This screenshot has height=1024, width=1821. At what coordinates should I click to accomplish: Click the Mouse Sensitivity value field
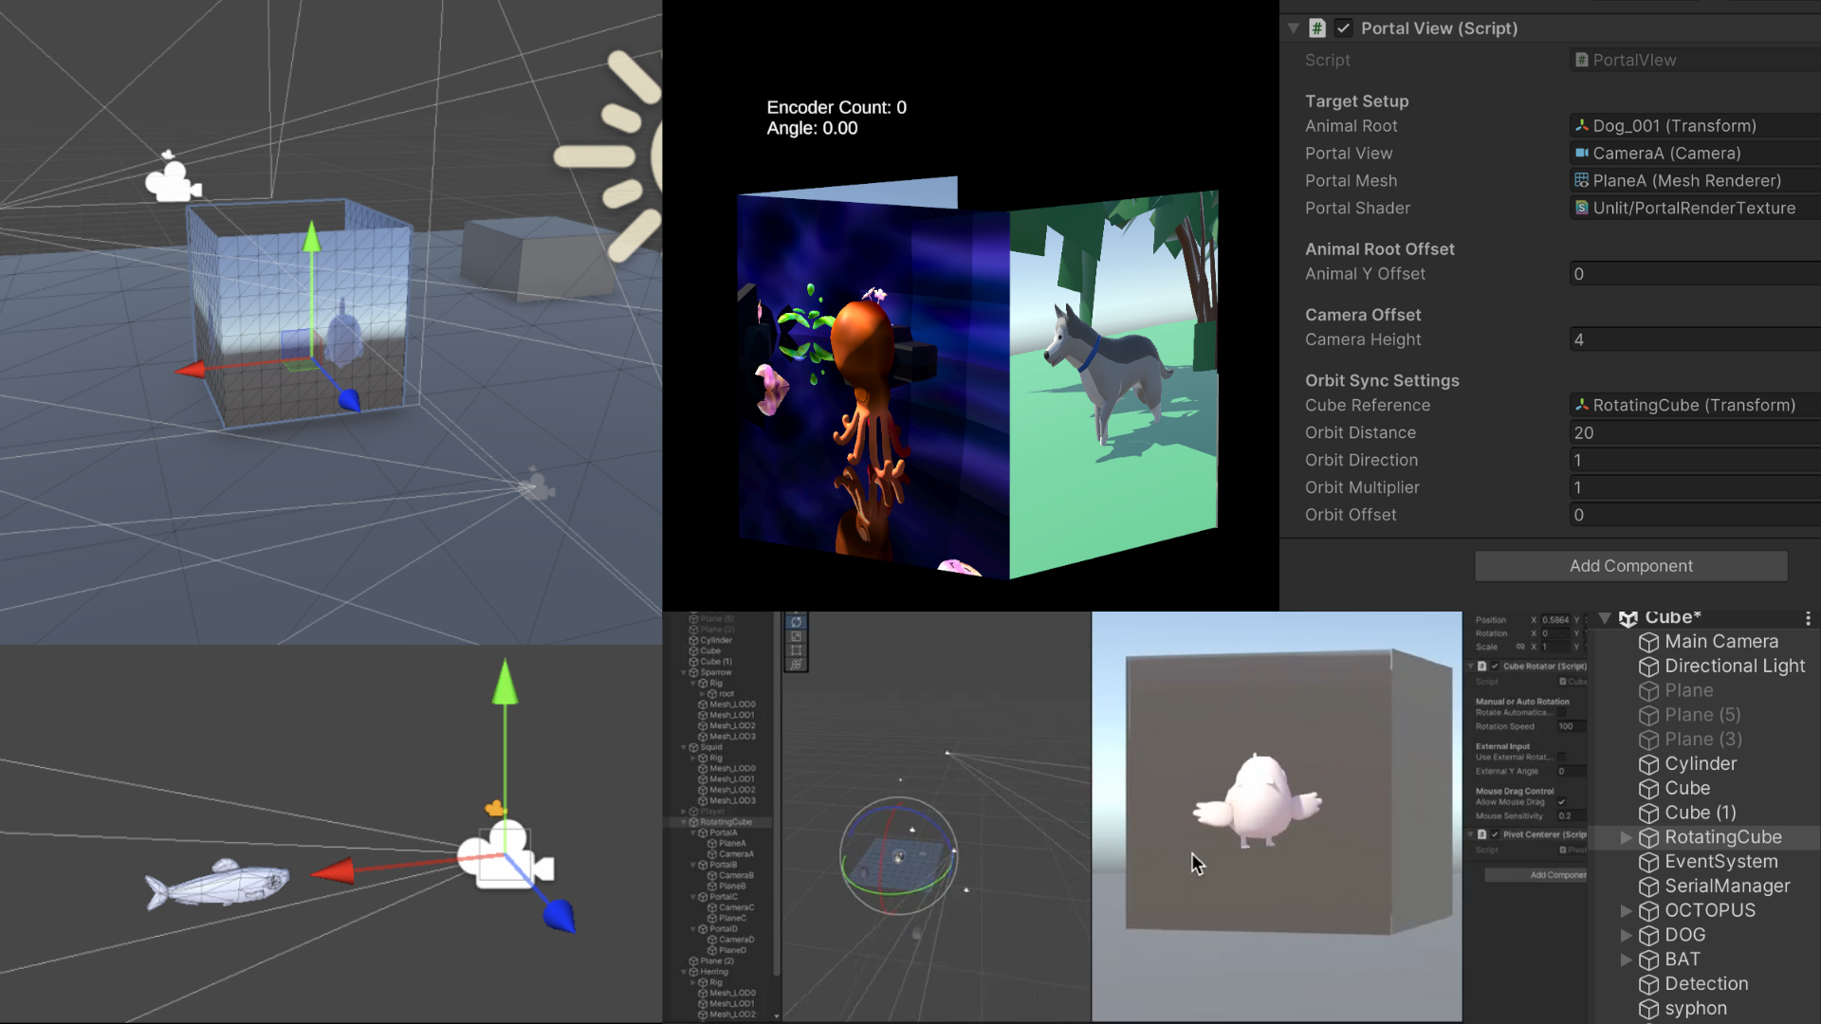pos(1572,816)
